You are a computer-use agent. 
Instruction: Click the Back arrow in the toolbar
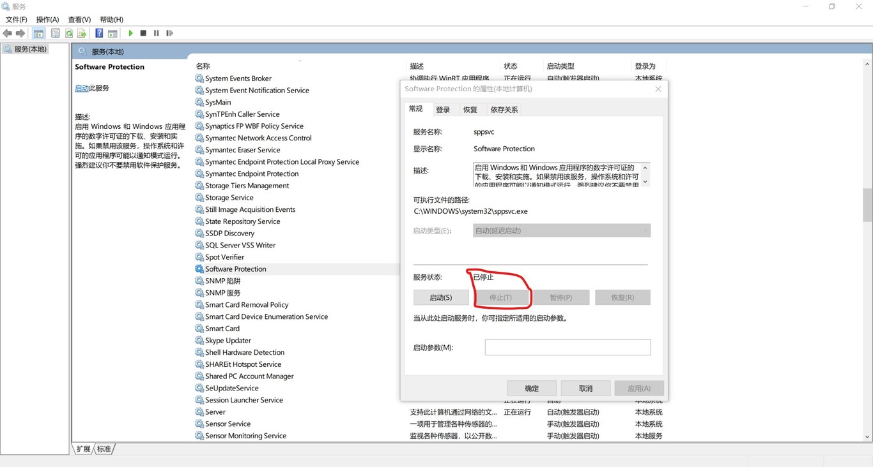click(8, 33)
